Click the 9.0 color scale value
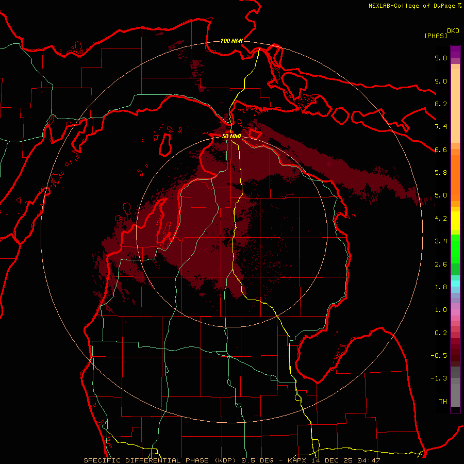Screen dimensions: 464x464 (x=441, y=81)
